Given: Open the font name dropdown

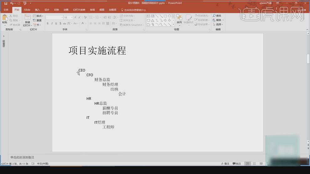Looking at the screenshot, I should [x=62, y=17].
